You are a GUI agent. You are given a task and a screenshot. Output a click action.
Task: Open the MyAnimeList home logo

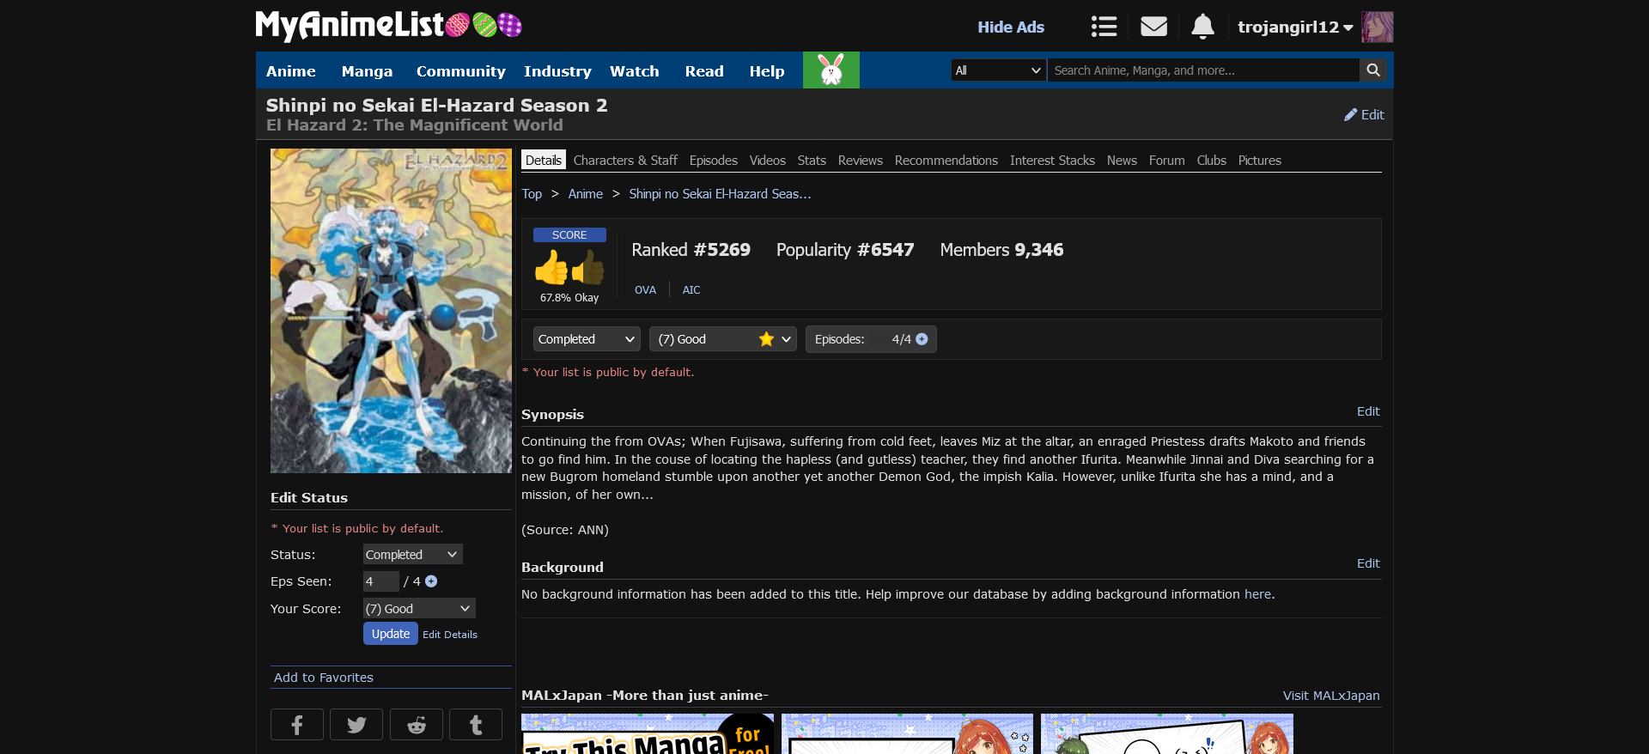pyautogui.click(x=388, y=26)
